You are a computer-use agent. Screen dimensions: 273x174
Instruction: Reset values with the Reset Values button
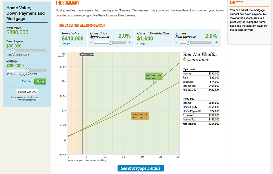[x=26, y=92]
